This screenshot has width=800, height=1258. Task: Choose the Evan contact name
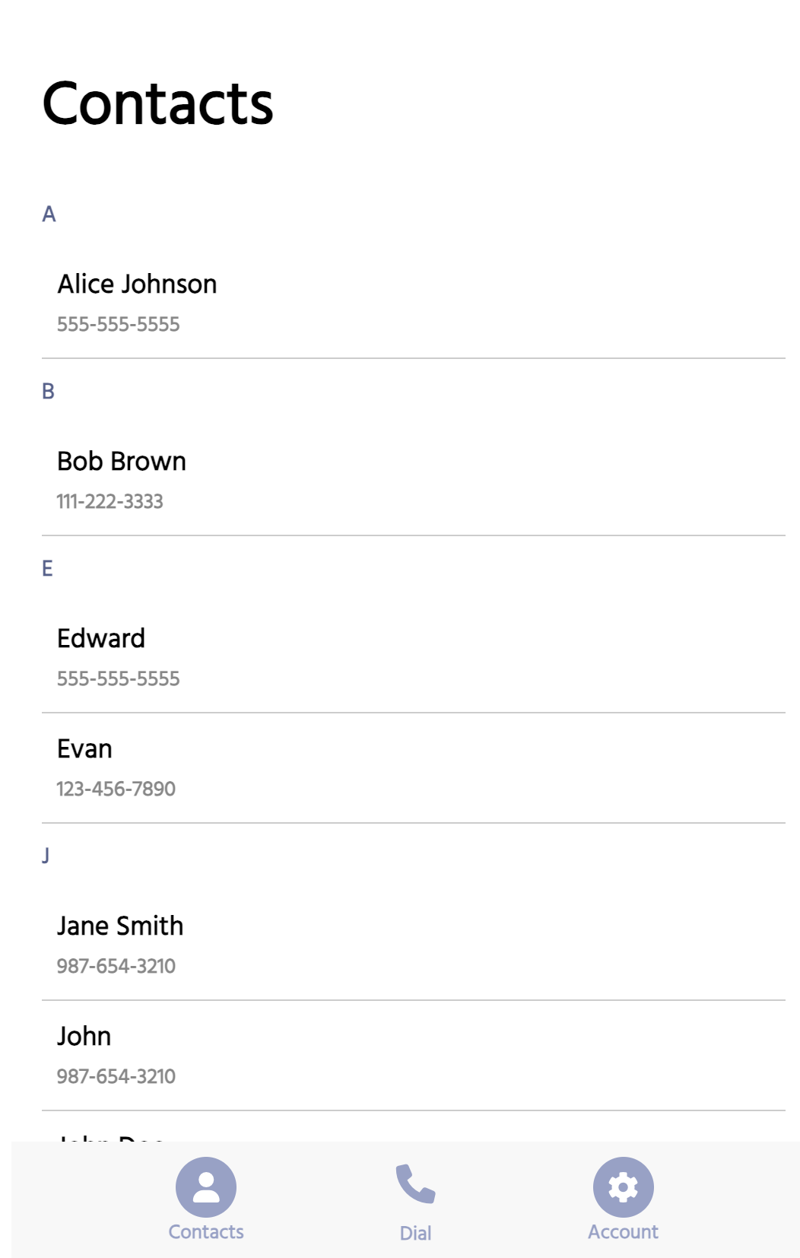pos(84,749)
